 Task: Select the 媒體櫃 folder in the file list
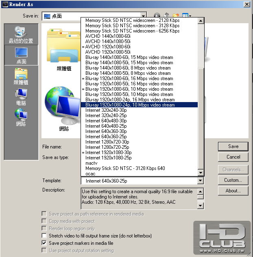63,50
